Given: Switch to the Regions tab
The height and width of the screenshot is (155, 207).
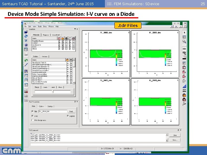Looking at the screenshot, I should (x=46, y=35).
